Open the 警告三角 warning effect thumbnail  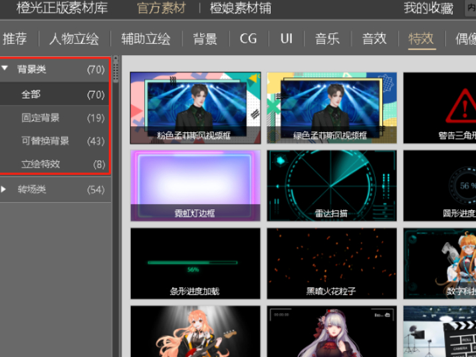pyautogui.click(x=439, y=108)
